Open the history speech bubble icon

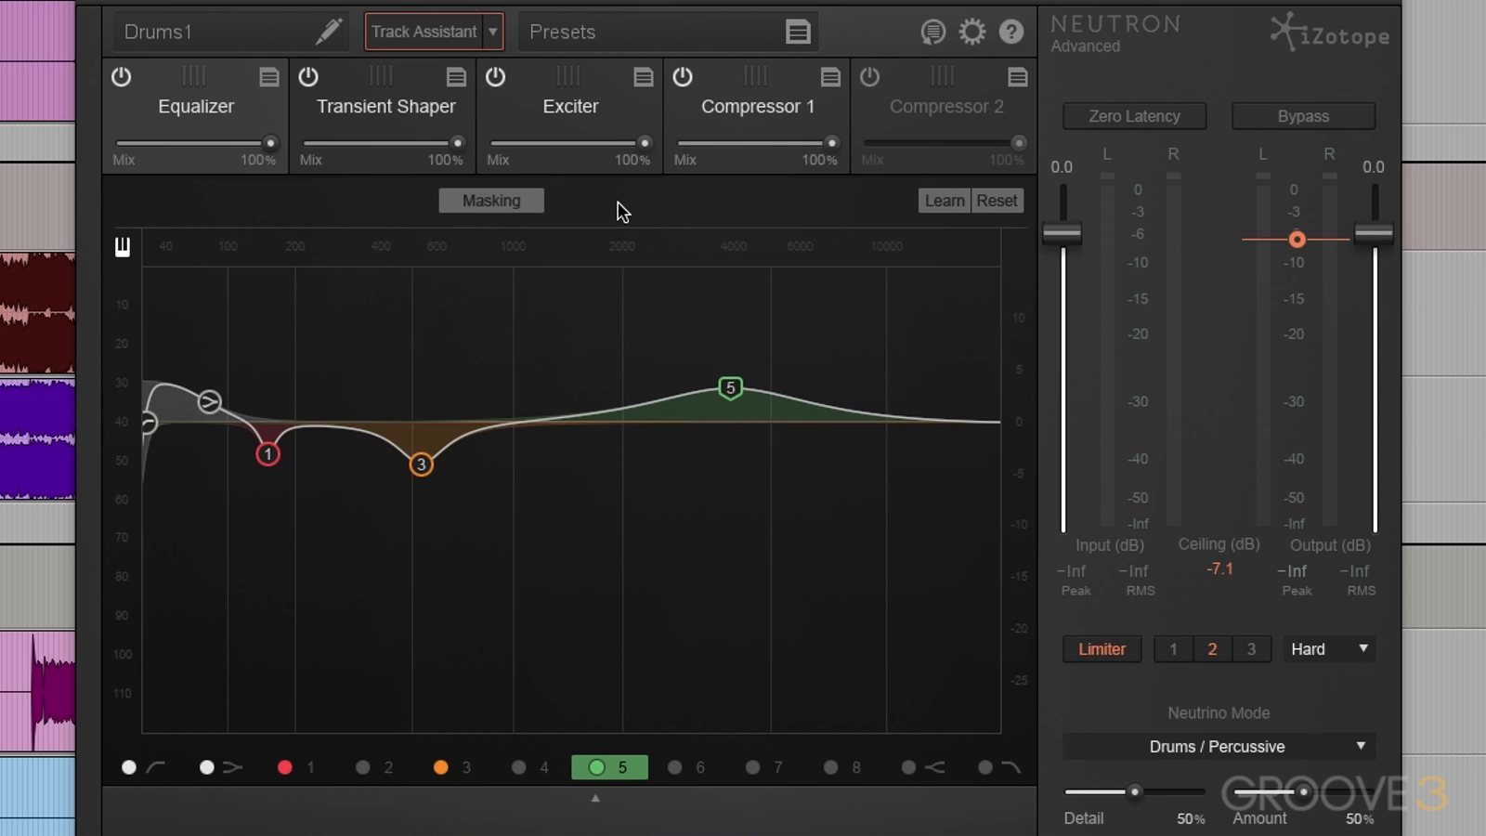pyautogui.click(x=932, y=32)
